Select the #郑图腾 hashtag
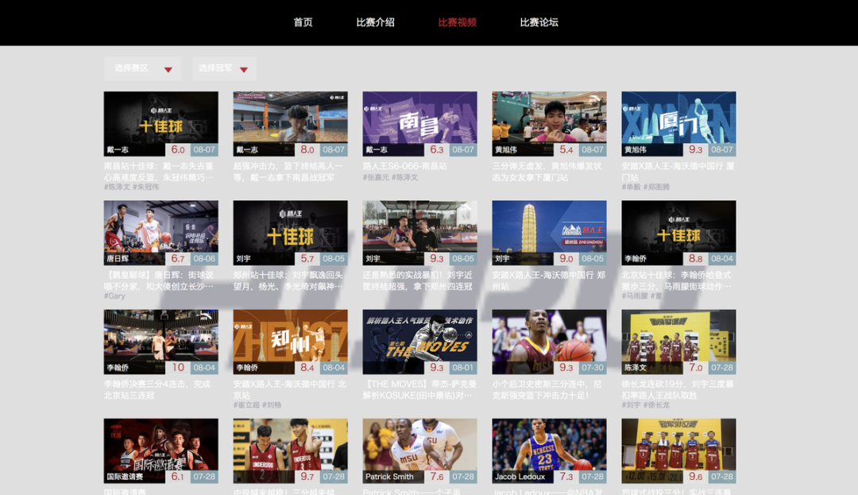Screen dimensions: 858x495 coord(657,187)
